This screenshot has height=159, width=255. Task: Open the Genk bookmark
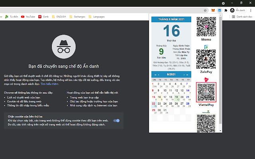43,17
